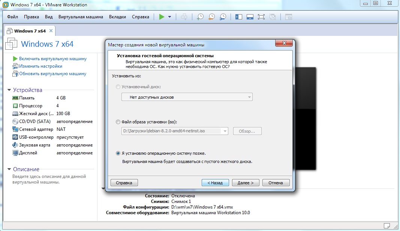This screenshot has height=231, width=400.
Task: Toggle the library sidebar view icon
Action: 238,17
